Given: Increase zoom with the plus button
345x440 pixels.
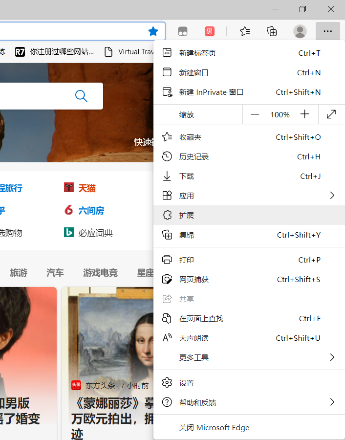Looking at the screenshot, I should (304, 114).
